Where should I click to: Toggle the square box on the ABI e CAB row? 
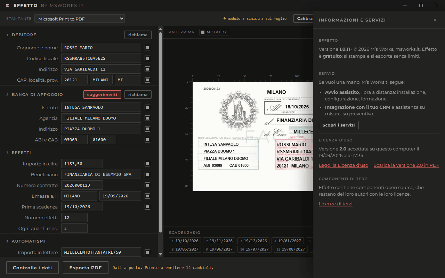[x=147, y=140]
